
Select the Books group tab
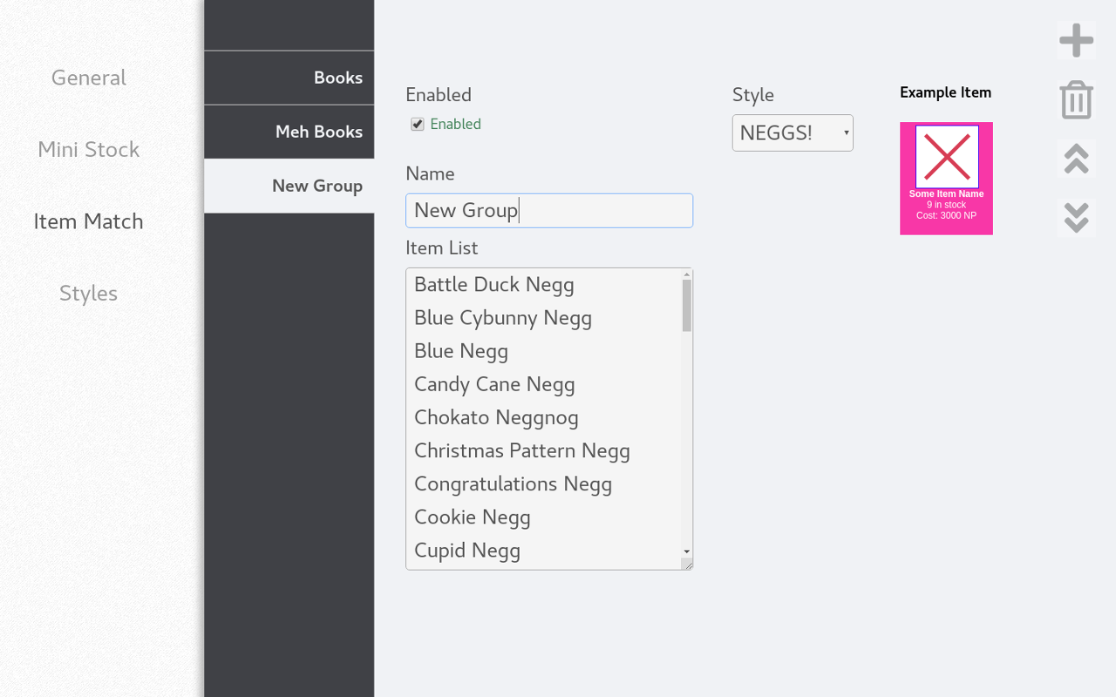click(289, 78)
